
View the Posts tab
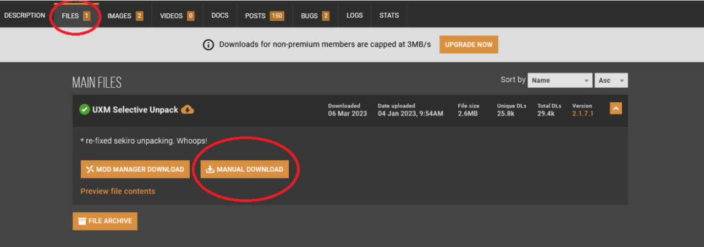(x=264, y=16)
